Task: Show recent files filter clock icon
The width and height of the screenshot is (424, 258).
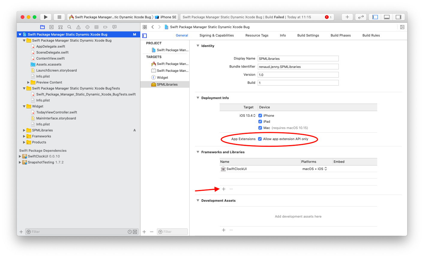Action: pos(130,232)
